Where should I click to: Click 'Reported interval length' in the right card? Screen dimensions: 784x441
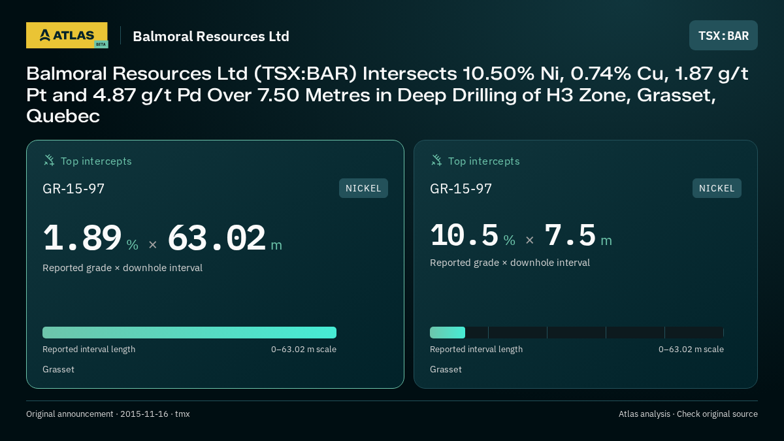476,350
